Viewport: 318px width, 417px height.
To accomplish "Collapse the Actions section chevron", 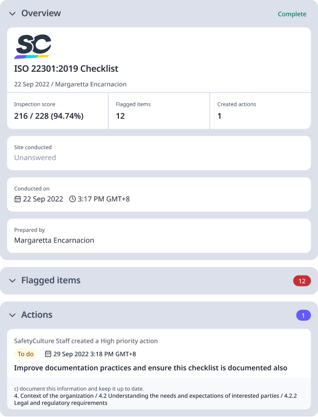I will click(13, 315).
